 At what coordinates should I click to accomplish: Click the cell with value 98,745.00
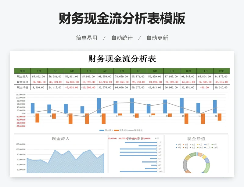188,77
